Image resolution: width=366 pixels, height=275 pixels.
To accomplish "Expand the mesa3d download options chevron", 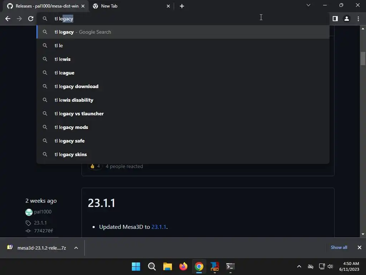I will point(76,248).
